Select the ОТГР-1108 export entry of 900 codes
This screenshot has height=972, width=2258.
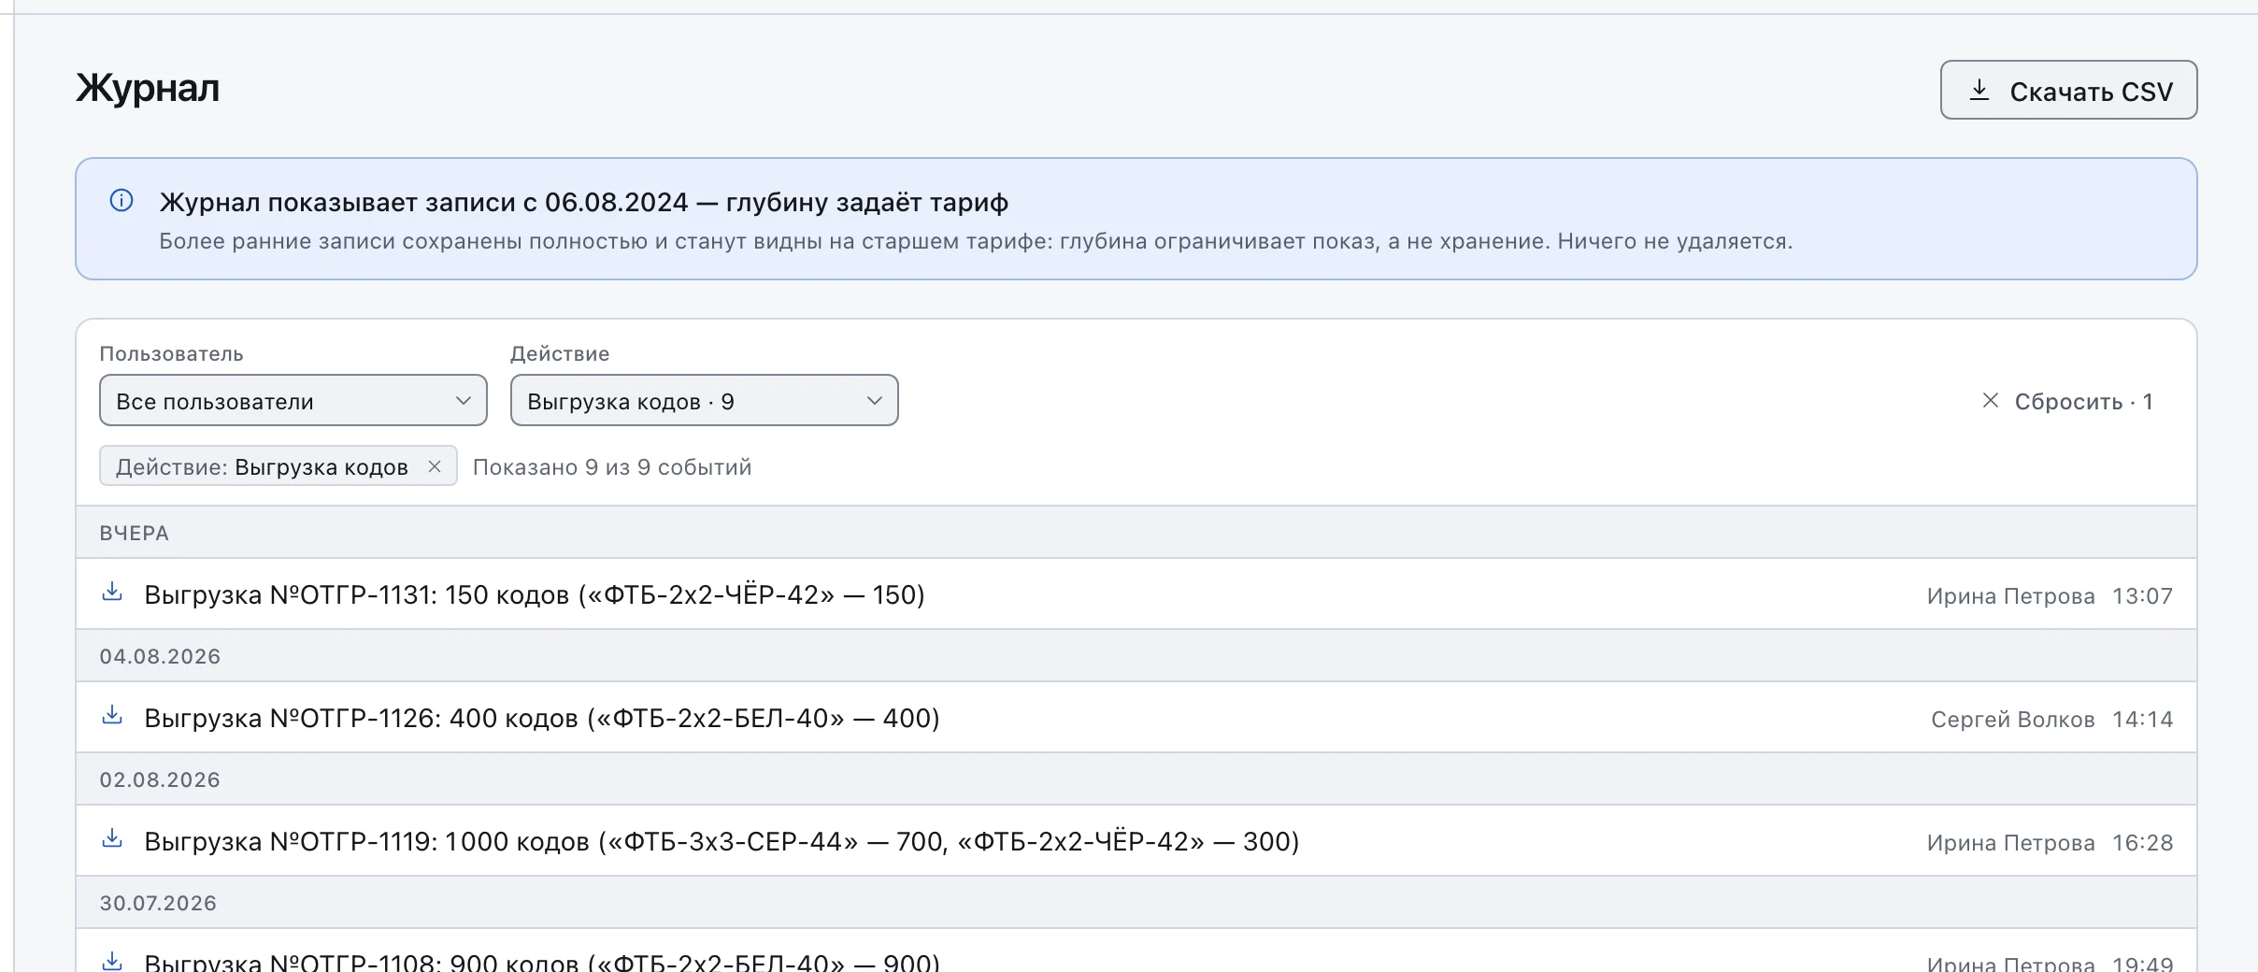click(1136, 951)
